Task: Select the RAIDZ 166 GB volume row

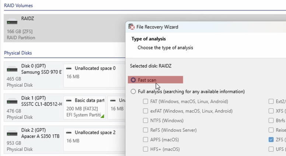Action: tap(64, 28)
